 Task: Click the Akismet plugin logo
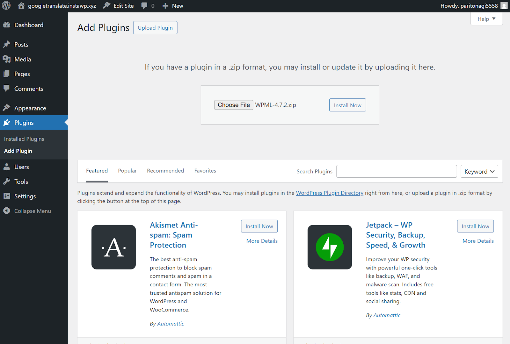tap(114, 247)
